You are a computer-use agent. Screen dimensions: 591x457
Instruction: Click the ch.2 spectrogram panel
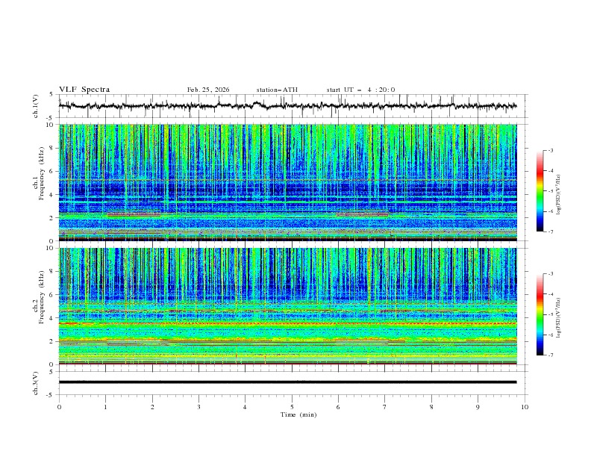point(287,306)
